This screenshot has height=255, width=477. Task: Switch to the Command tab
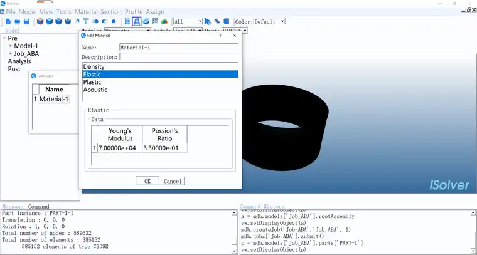pyautogui.click(x=38, y=206)
